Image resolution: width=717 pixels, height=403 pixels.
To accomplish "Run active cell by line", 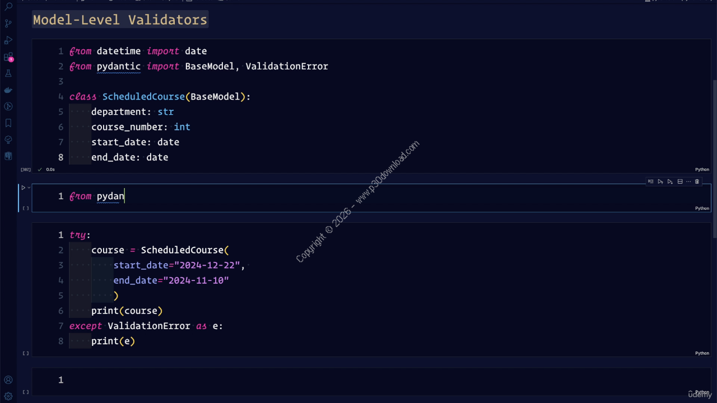I will 651,181.
